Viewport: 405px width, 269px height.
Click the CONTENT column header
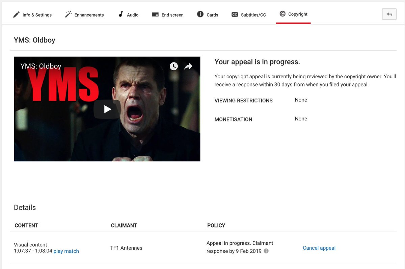tap(26, 225)
